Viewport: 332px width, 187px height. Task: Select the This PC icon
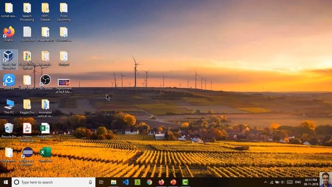pyautogui.click(x=9, y=106)
